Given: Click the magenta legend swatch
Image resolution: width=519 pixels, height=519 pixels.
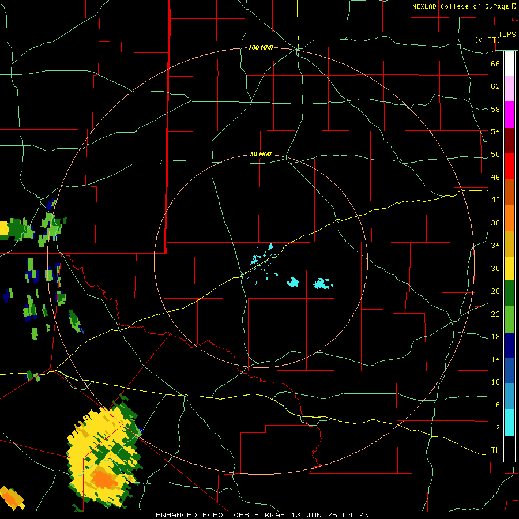Looking at the screenshot, I should pyautogui.click(x=509, y=115).
